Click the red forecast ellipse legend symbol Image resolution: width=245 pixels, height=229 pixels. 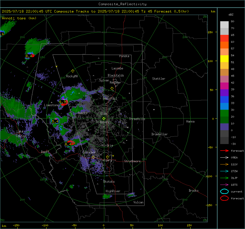point(224,198)
